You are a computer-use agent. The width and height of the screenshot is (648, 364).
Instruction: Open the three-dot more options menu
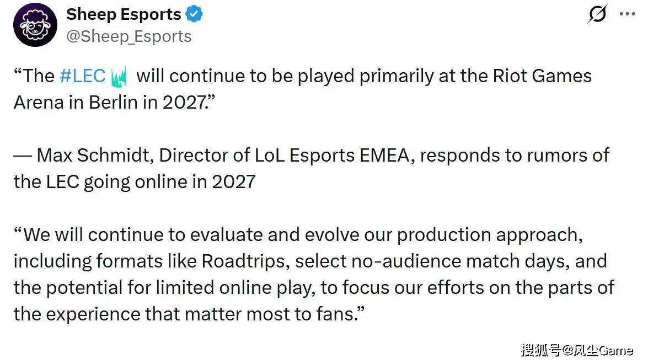(x=628, y=14)
